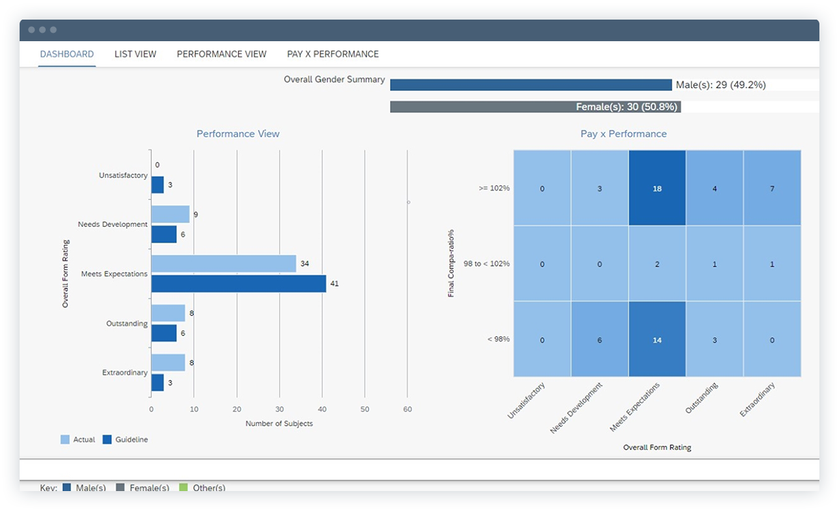Select the Pay x Performance tab

pos(333,54)
